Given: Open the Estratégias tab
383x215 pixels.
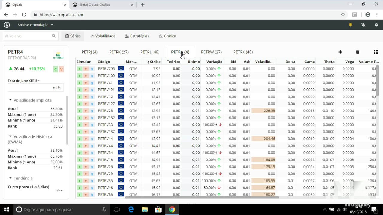Looking at the screenshot, I should click(x=137, y=36).
